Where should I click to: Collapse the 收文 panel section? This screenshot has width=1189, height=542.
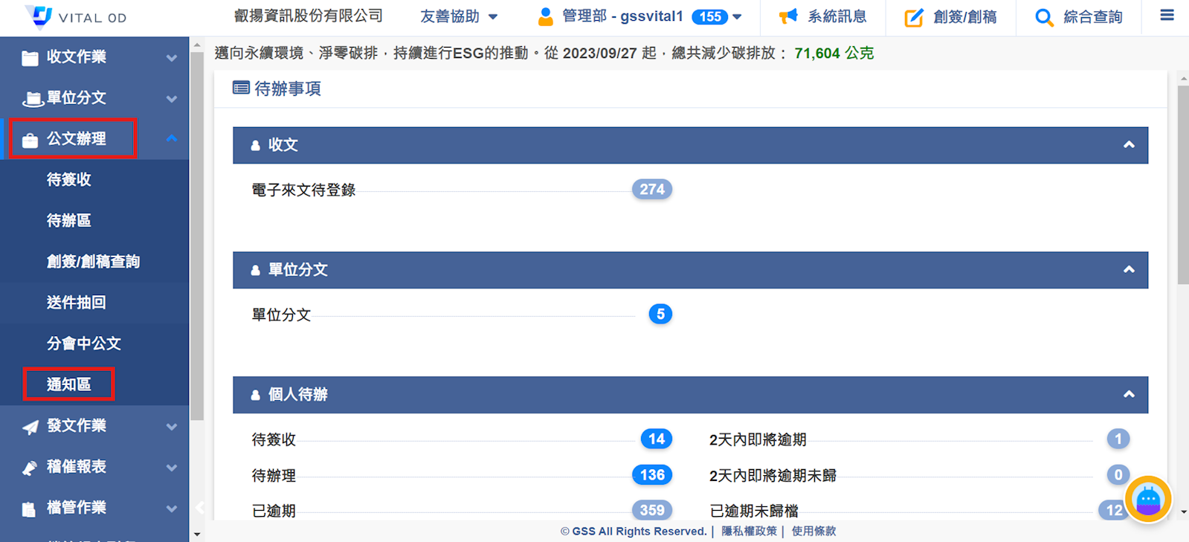point(1128,145)
